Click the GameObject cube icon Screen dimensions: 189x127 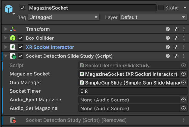click(x=9, y=9)
